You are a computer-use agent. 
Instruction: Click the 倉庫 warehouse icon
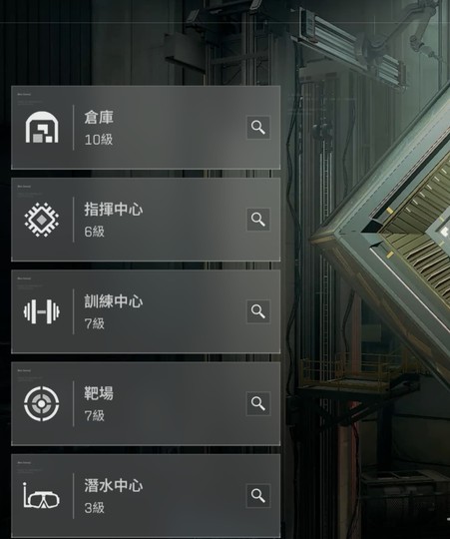pyautogui.click(x=42, y=127)
